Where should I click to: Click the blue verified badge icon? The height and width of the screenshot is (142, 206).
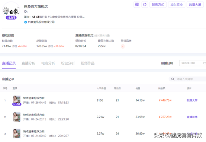click(26, 22)
